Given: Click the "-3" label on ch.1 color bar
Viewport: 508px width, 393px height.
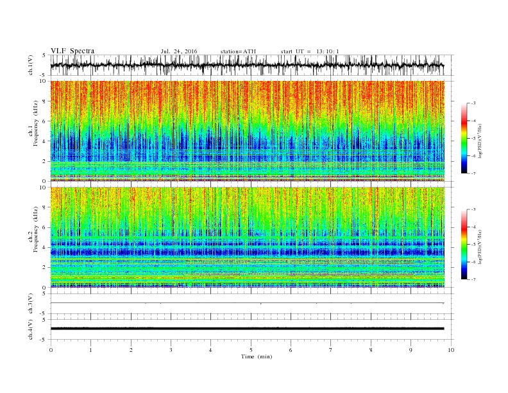Looking at the screenshot, I should 473,103.
